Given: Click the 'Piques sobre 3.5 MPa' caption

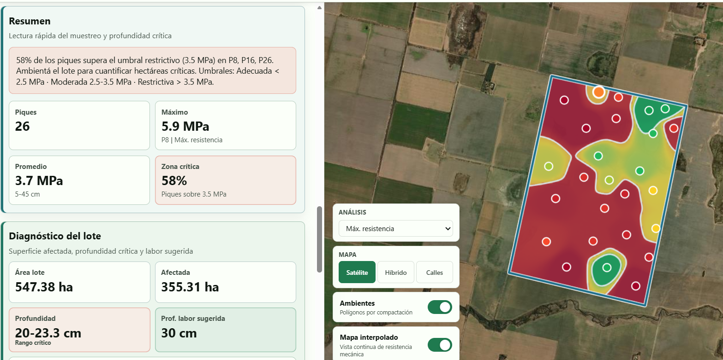Looking at the screenshot, I should click(x=194, y=194).
